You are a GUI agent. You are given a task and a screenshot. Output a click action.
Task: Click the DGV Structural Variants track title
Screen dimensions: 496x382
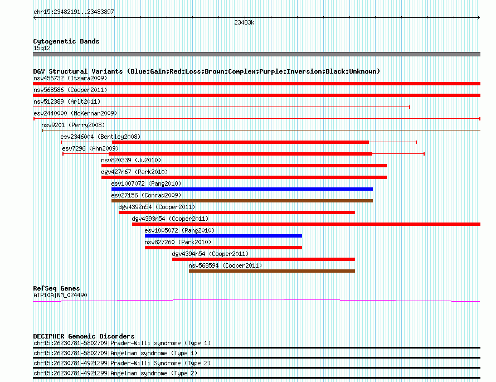coord(207,71)
